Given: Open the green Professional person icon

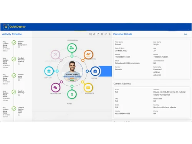Looking at the screenshot, I should tap(72, 48).
